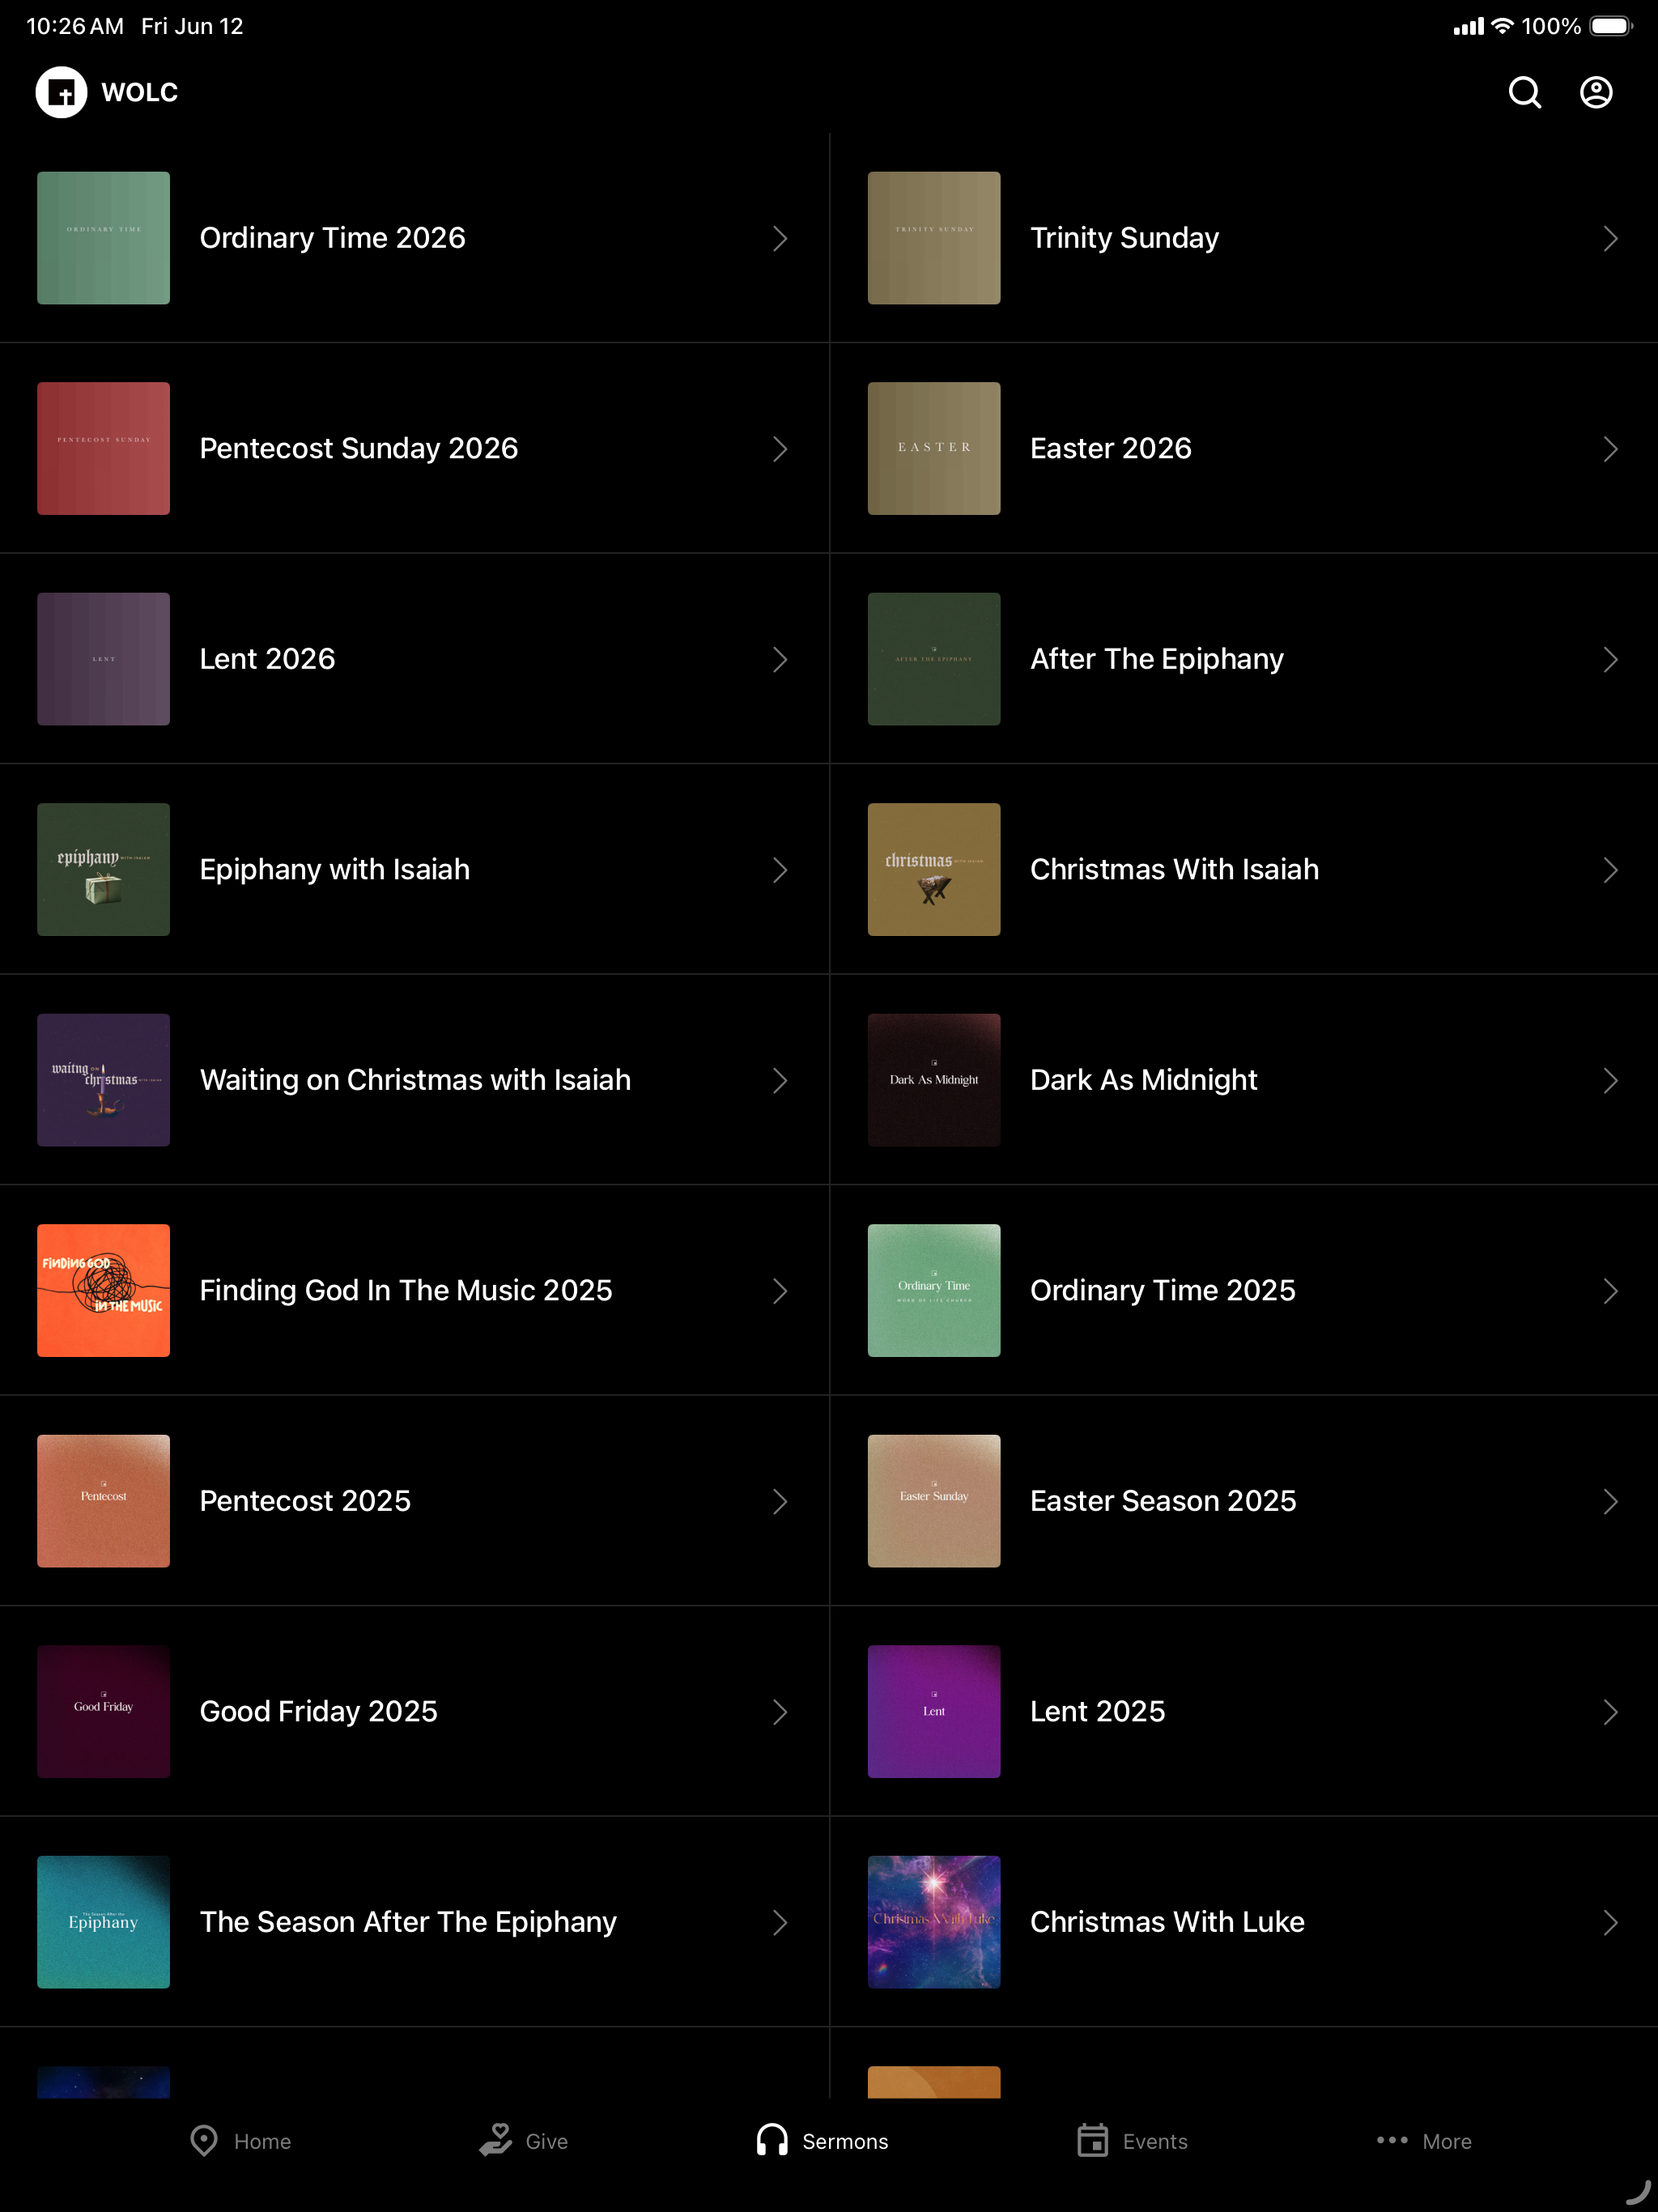This screenshot has width=1658, height=2212.
Task: Expand Christmas With Isaiah chevron
Action: point(1610,870)
